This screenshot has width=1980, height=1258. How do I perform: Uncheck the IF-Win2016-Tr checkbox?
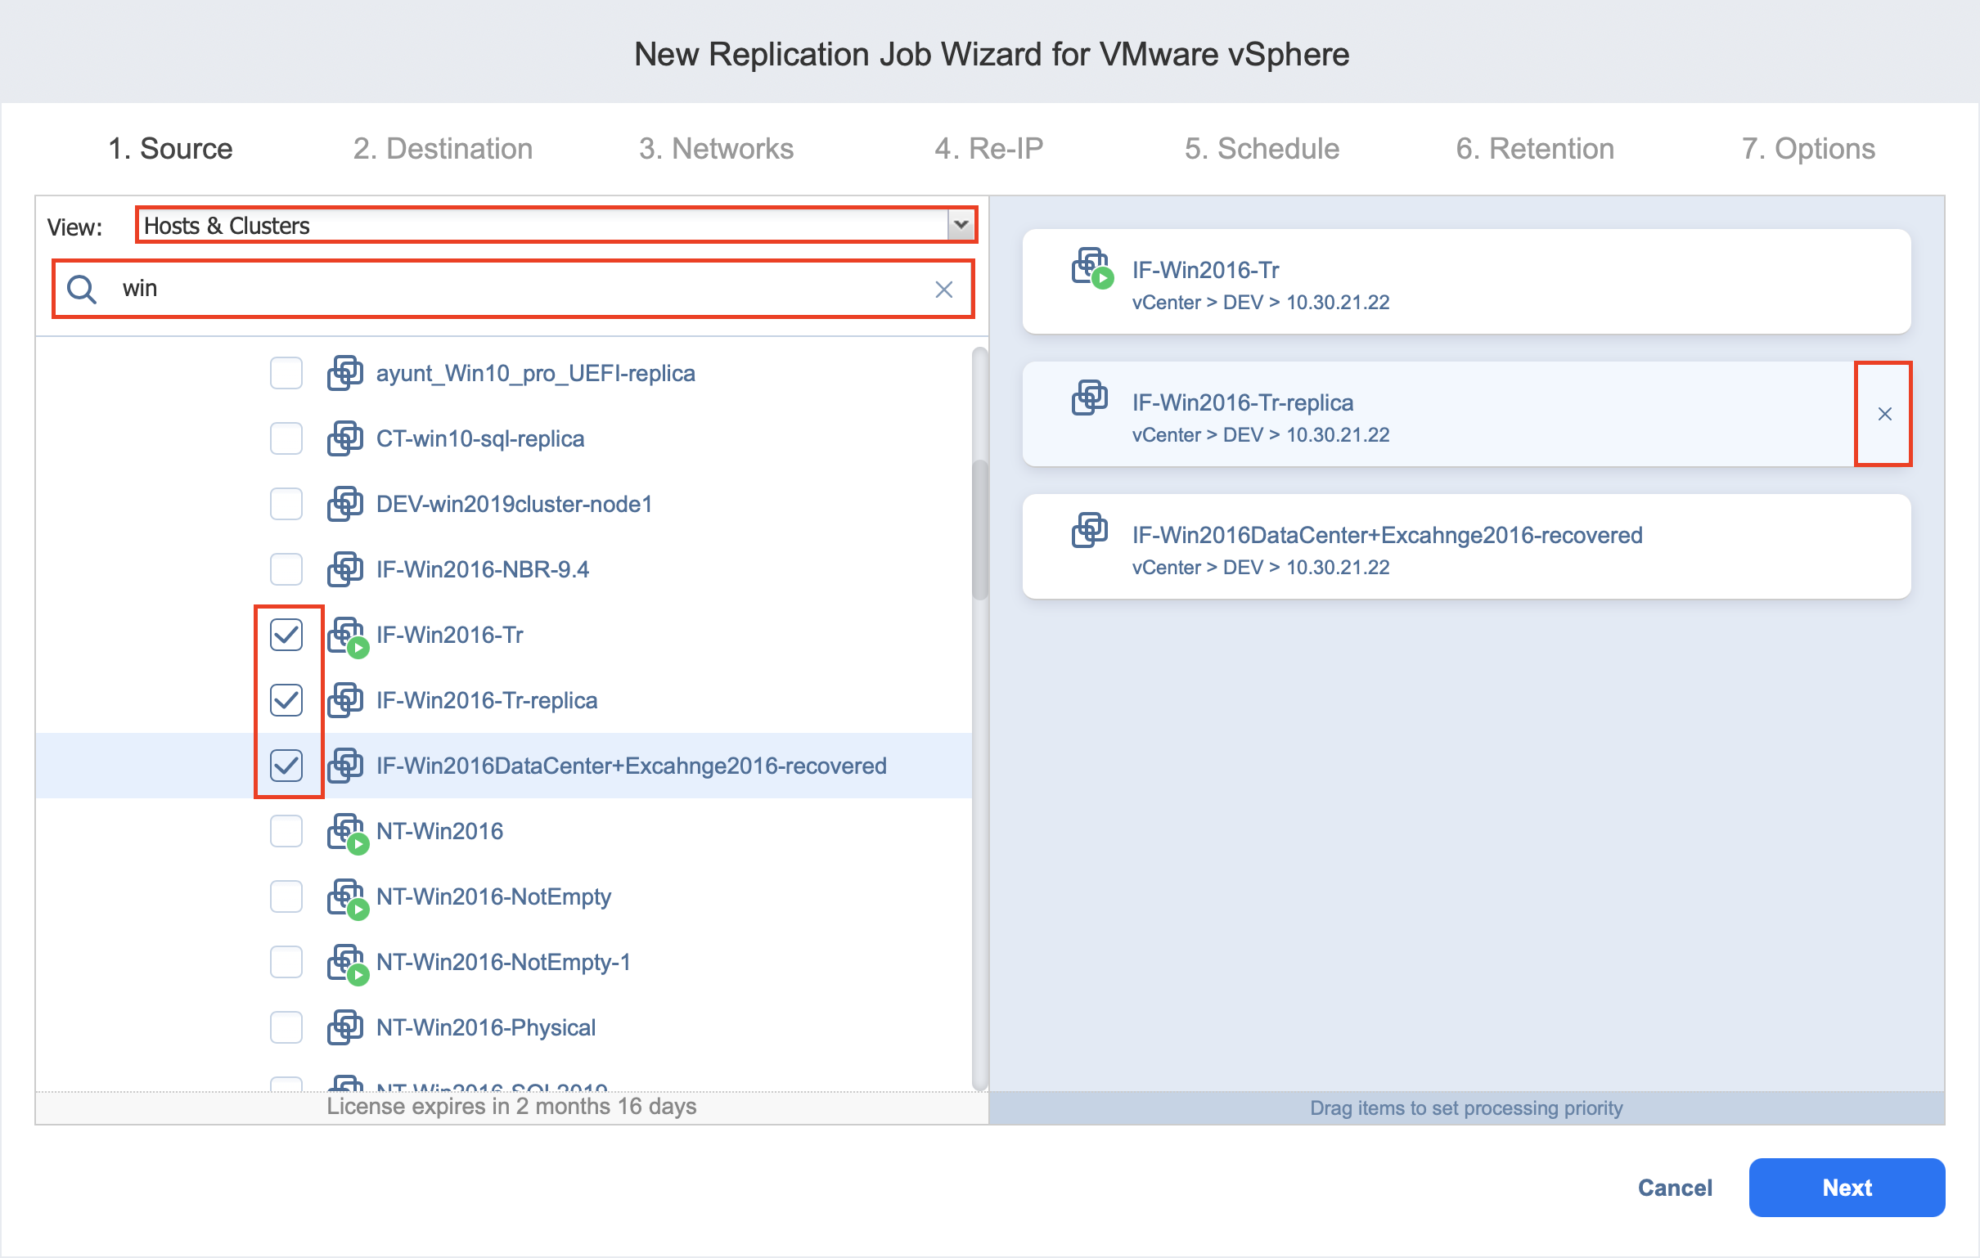286,635
